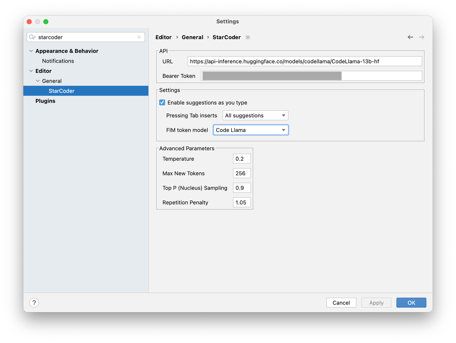The width and height of the screenshot is (456, 343).
Task: Close the Settings window with red button
Action: (x=29, y=22)
